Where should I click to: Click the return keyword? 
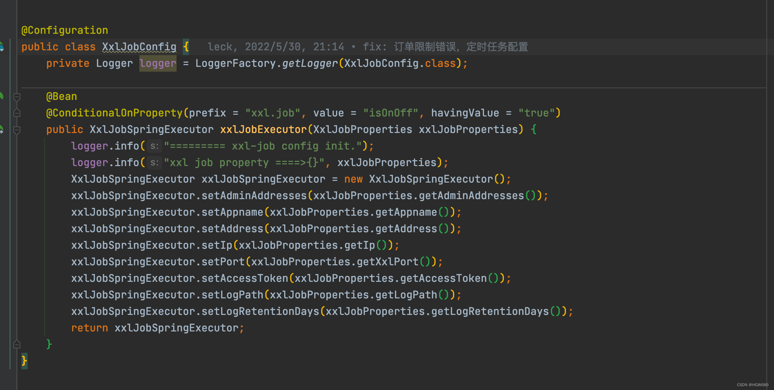point(90,328)
